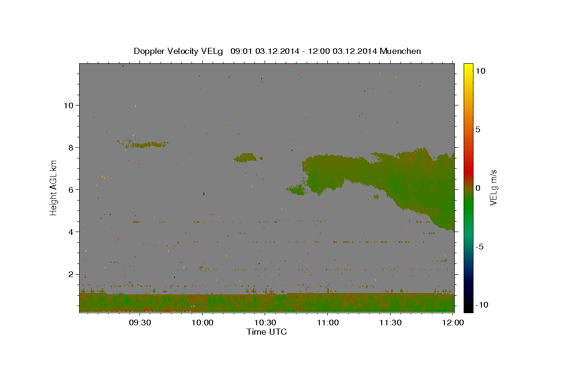The image size is (562, 375).
Task: Select the 10:00 time tick label
Action: (x=202, y=322)
